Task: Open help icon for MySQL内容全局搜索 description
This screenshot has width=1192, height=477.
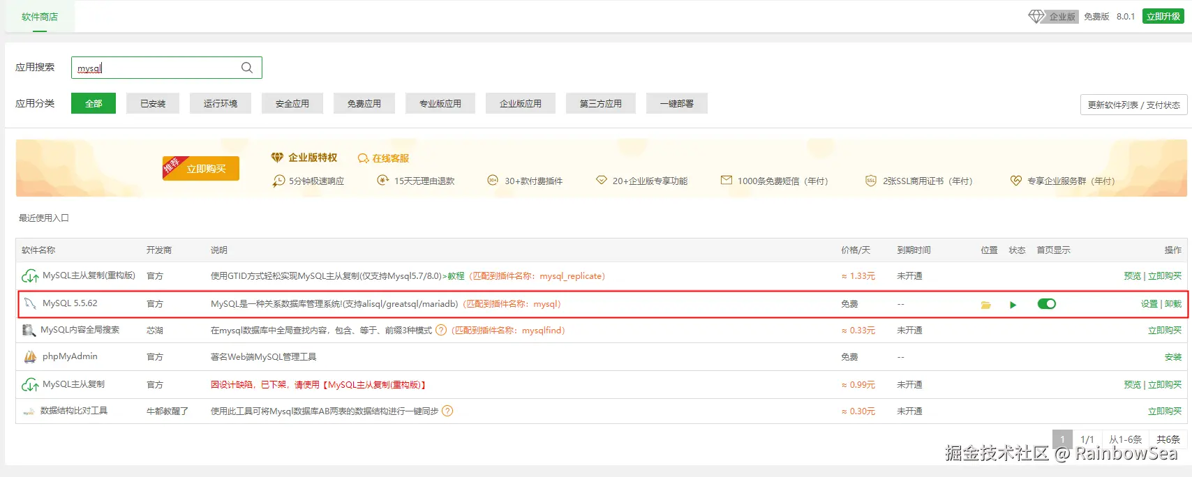Action: (x=441, y=331)
